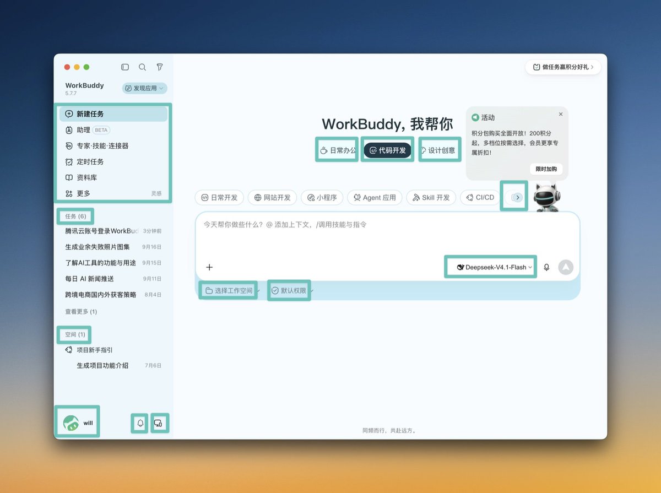
Task: Click the 项目新手指引 space icon
Action: point(69,350)
